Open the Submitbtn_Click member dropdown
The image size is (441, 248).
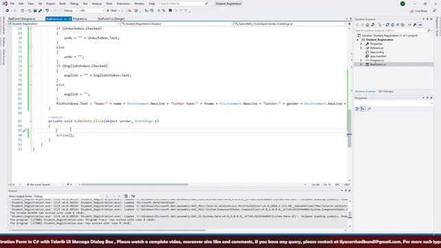(x=290, y=24)
